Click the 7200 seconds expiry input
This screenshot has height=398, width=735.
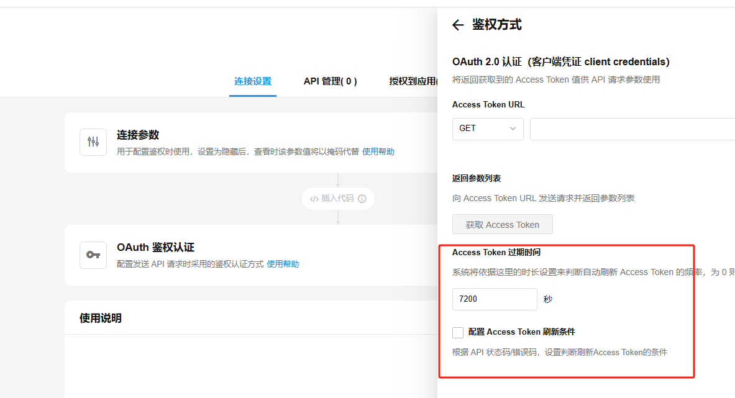coord(494,299)
